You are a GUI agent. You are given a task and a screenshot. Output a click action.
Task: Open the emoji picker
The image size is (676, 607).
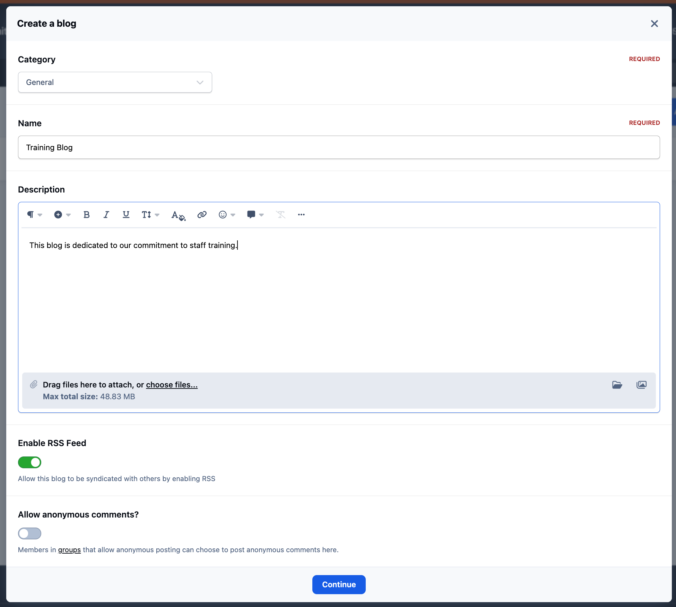point(227,215)
